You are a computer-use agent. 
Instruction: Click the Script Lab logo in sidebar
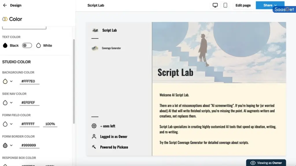[x=95, y=30]
